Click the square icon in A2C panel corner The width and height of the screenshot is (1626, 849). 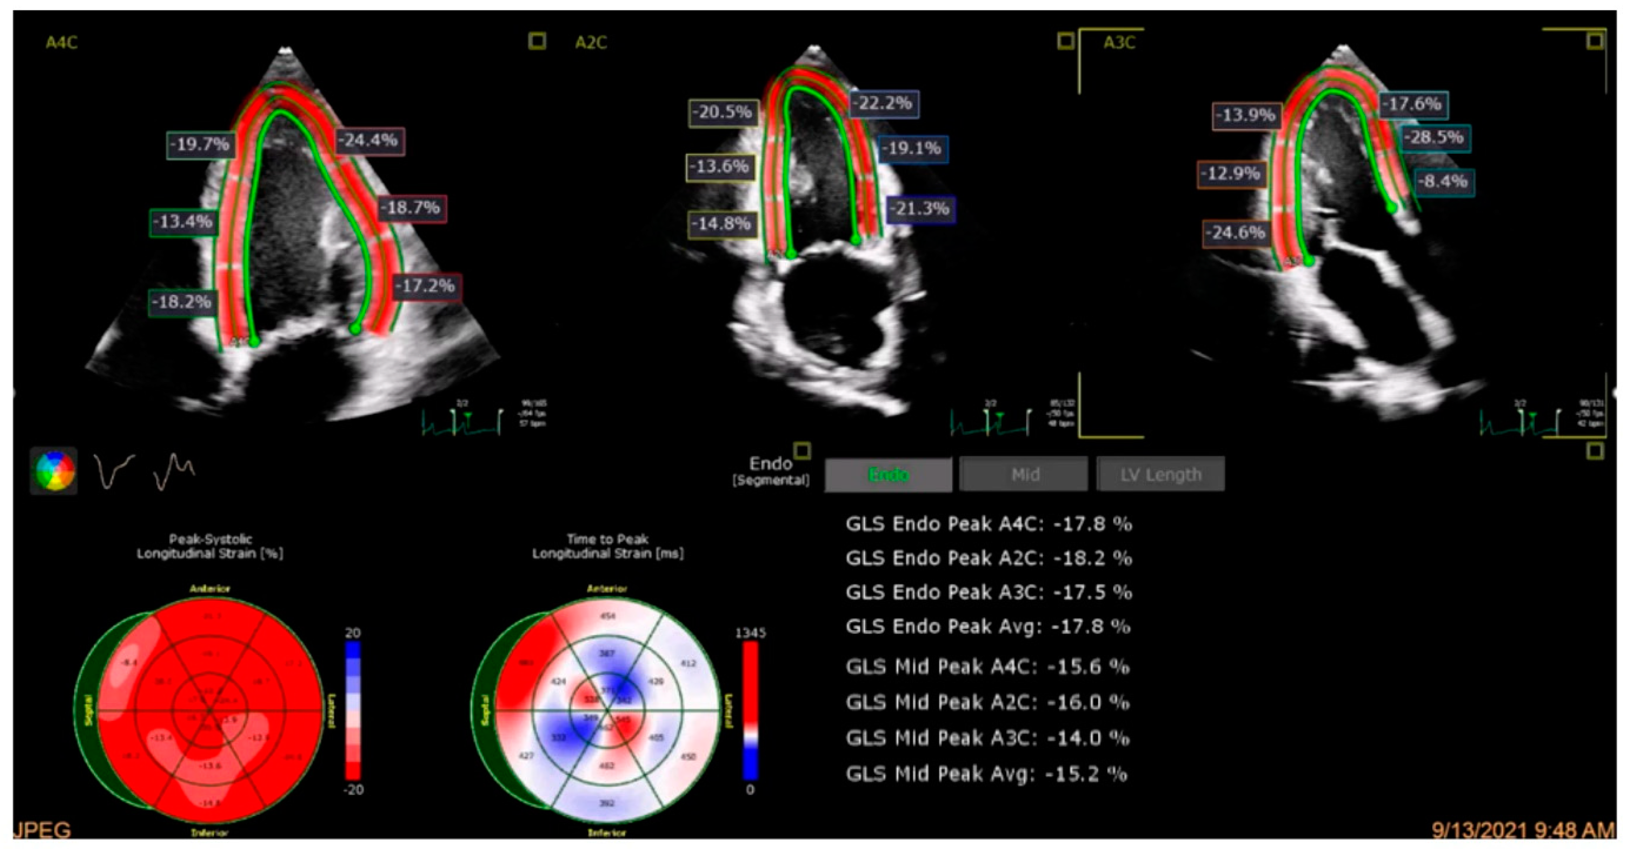(x=1065, y=41)
